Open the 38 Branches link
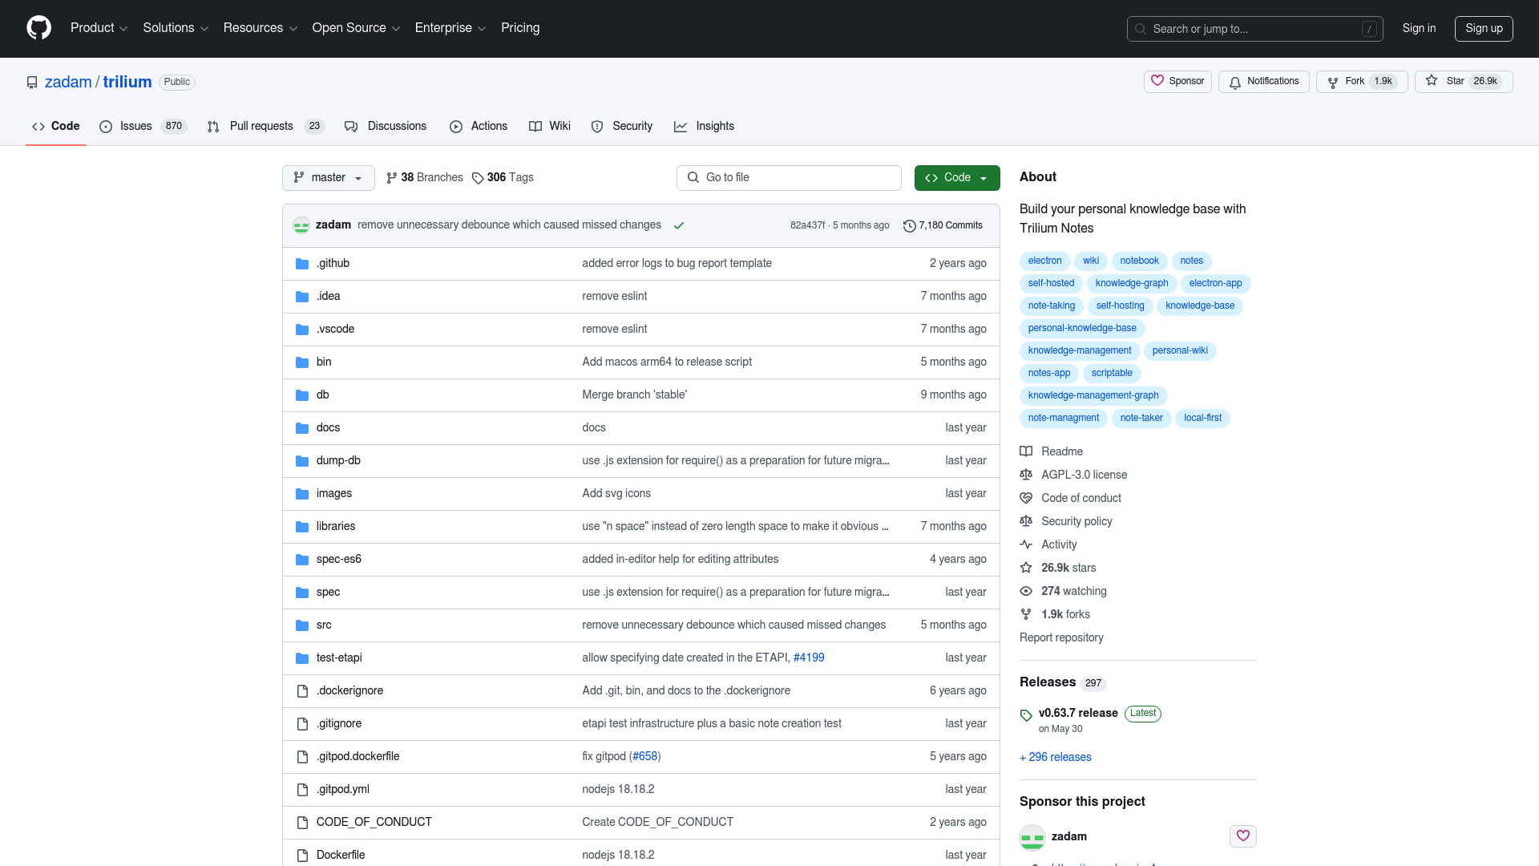1539x866 pixels. [x=425, y=178]
